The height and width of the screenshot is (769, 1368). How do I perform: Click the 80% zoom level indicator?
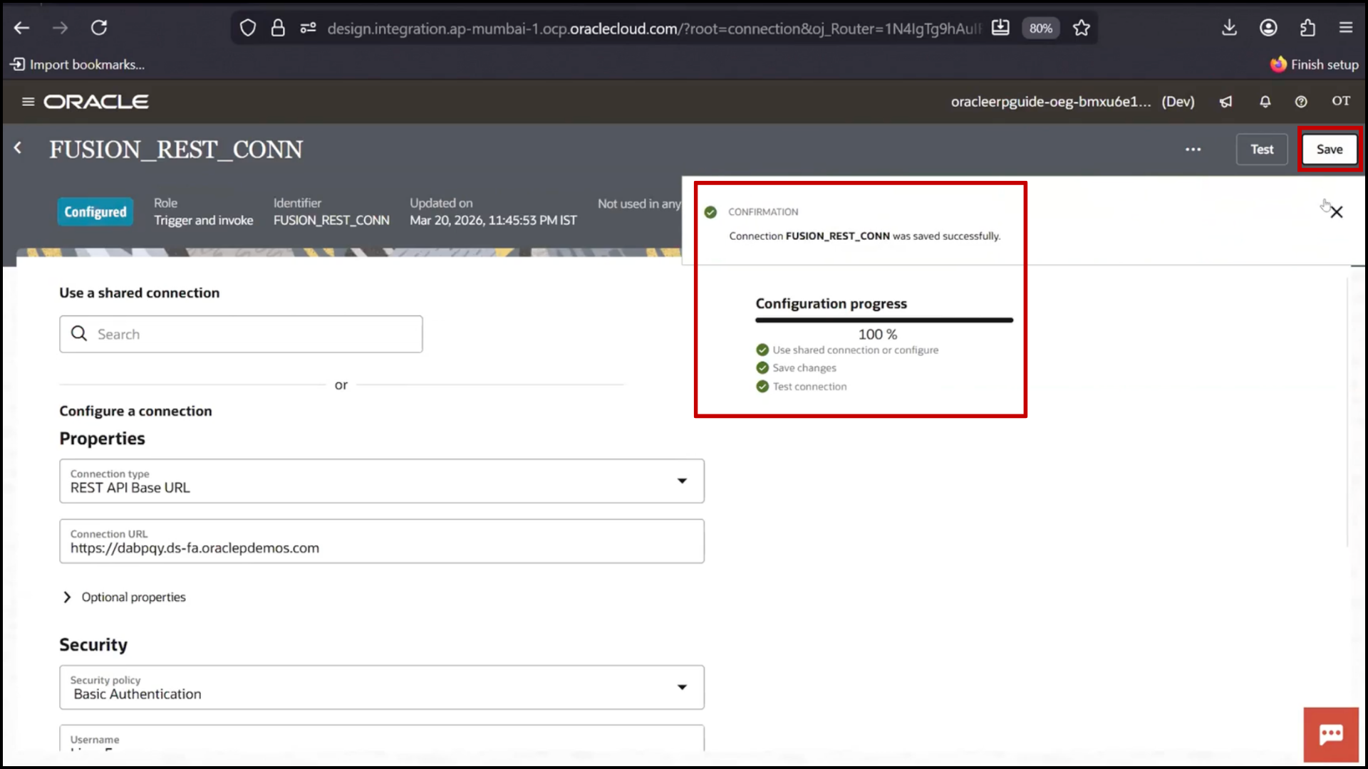click(1040, 28)
